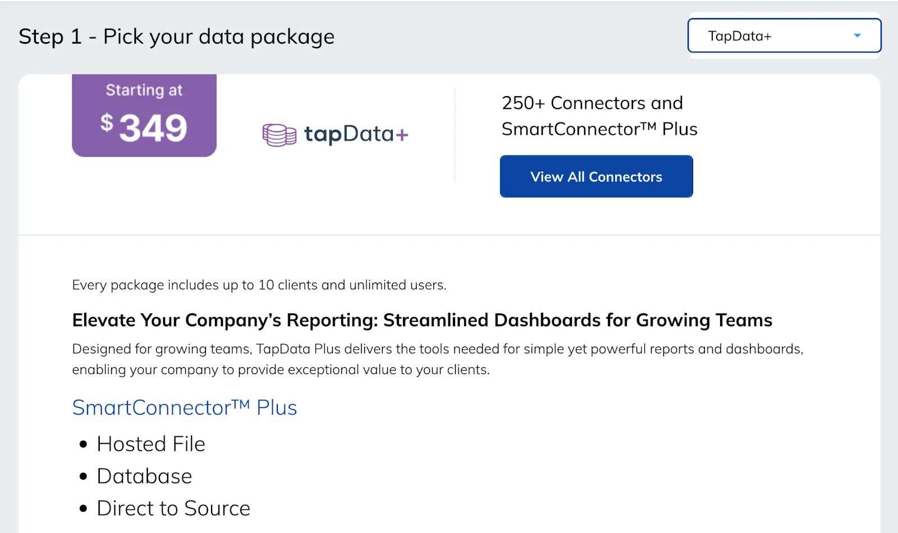This screenshot has height=533, width=898.
Task: Click the Designed for growing teams paragraph
Action: pyautogui.click(x=437, y=359)
